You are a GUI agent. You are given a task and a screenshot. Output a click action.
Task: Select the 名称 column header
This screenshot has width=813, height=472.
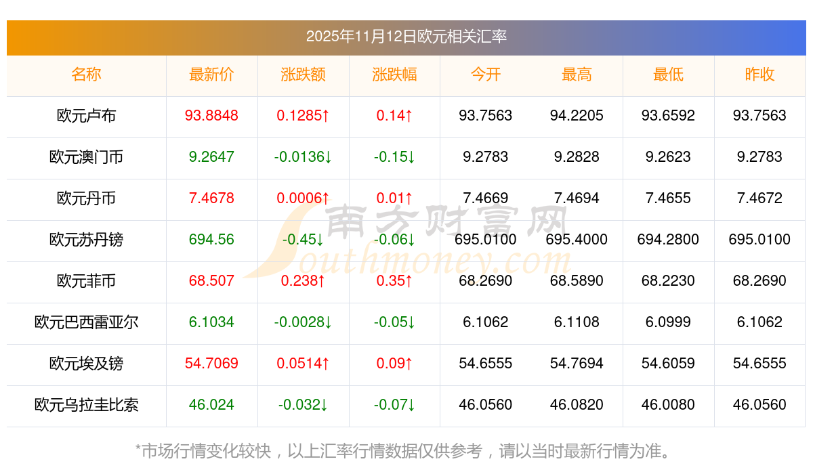[x=86, y=74]
